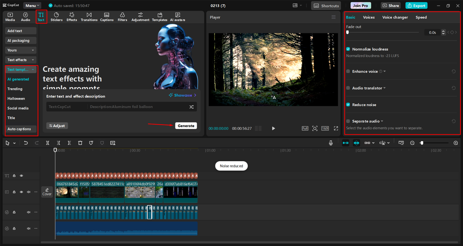This screenshot has height=246, width=463.
Task: Open the Transitions panel
Action: coord(89,17)
